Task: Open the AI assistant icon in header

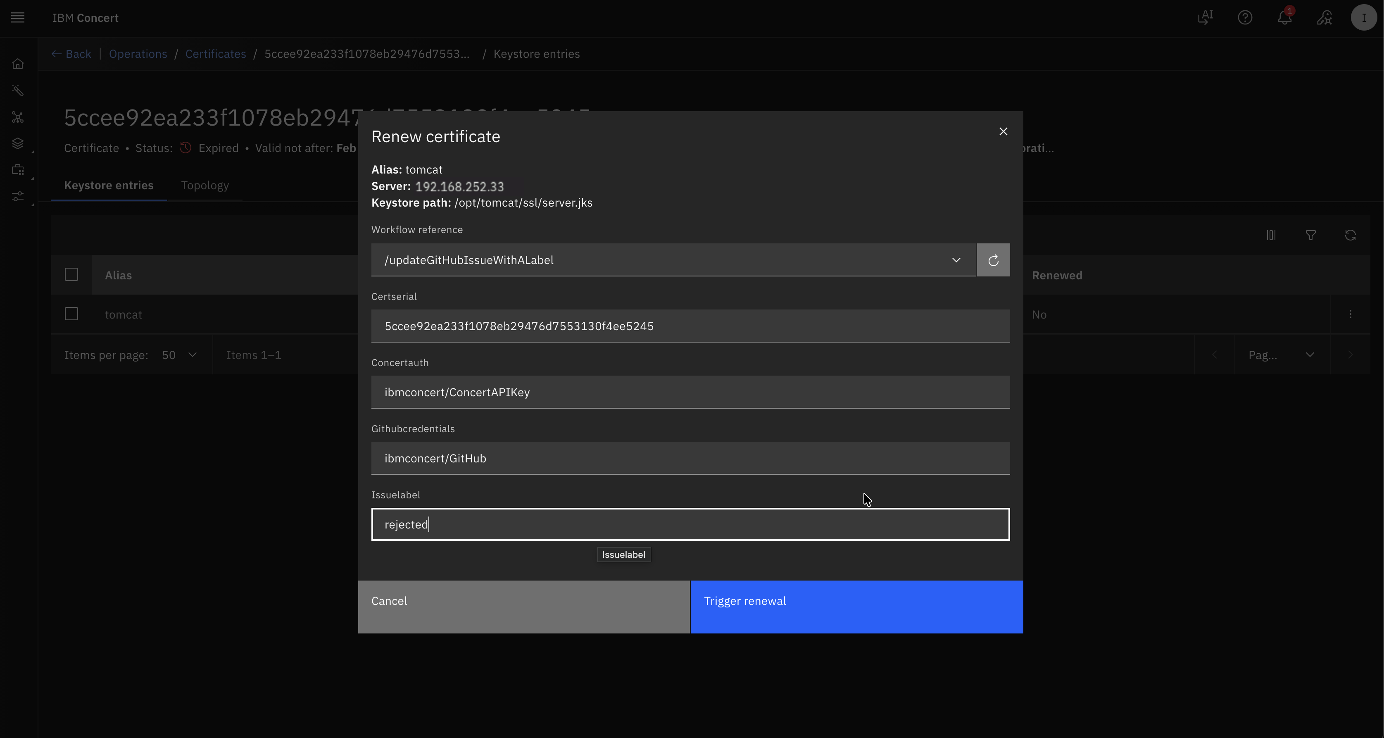Action: [1205, 18]
